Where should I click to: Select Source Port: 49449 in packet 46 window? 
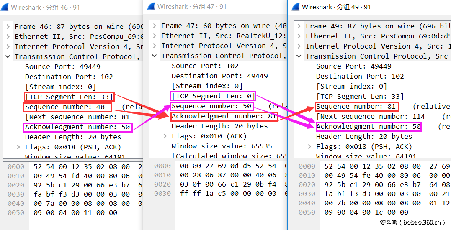tap(63, 67)
